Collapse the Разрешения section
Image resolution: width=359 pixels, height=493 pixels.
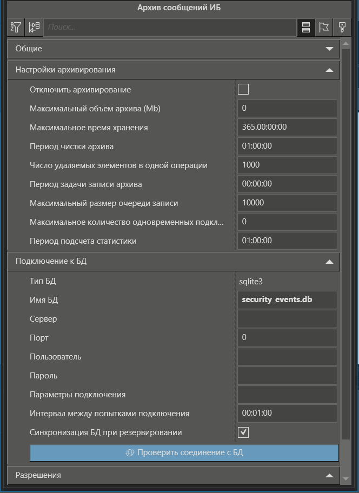(x=329, y=475)
